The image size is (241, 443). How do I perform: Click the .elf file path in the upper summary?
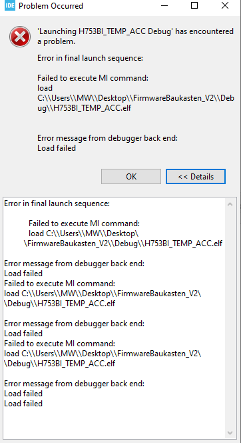[x=136, y=103]
